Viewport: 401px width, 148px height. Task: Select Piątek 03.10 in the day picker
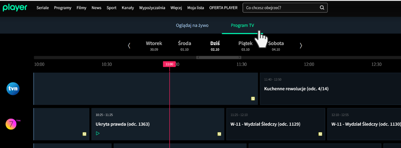pyautogui.click(x=245, y=46)
